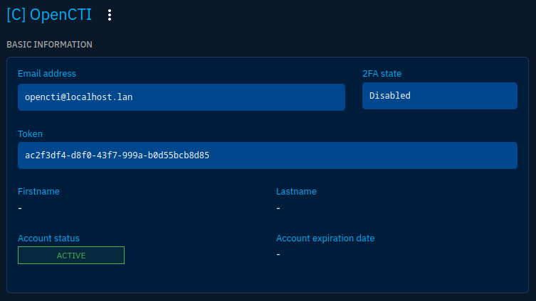The image size is (536, 301).
Task: Click the dash under Account expiration date
Action: 278,254
